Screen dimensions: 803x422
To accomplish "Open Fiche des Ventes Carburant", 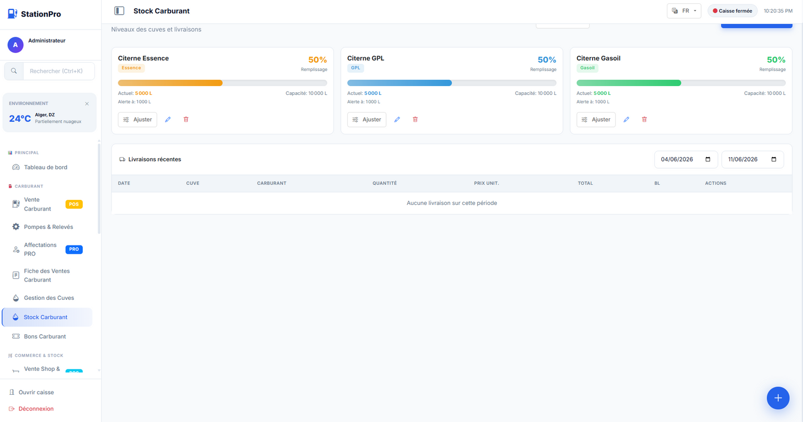I will click(47, 275).
